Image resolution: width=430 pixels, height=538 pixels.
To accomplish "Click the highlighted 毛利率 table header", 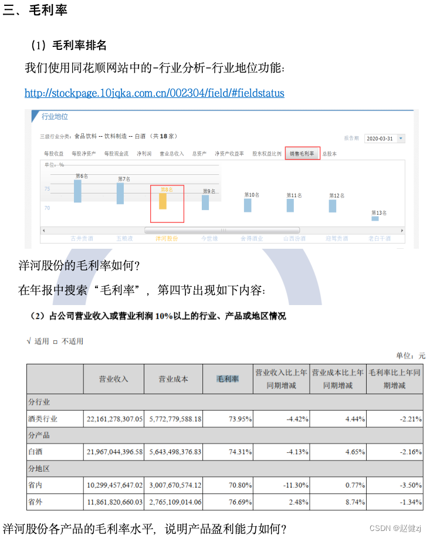I will (228, 379).
